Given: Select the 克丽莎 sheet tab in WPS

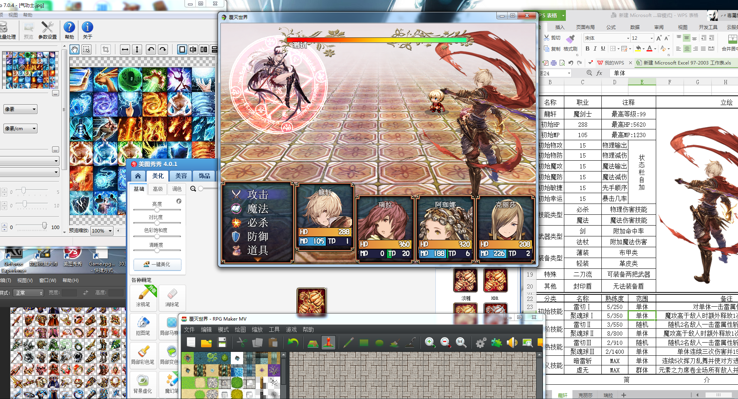Looking at the screenshot, I should [585, 395].
